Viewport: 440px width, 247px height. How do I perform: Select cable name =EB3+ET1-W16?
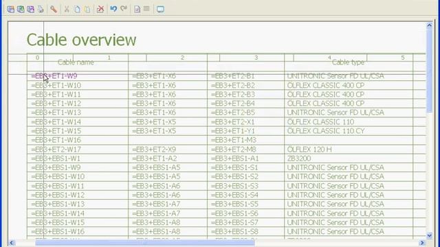coord(56,140)
